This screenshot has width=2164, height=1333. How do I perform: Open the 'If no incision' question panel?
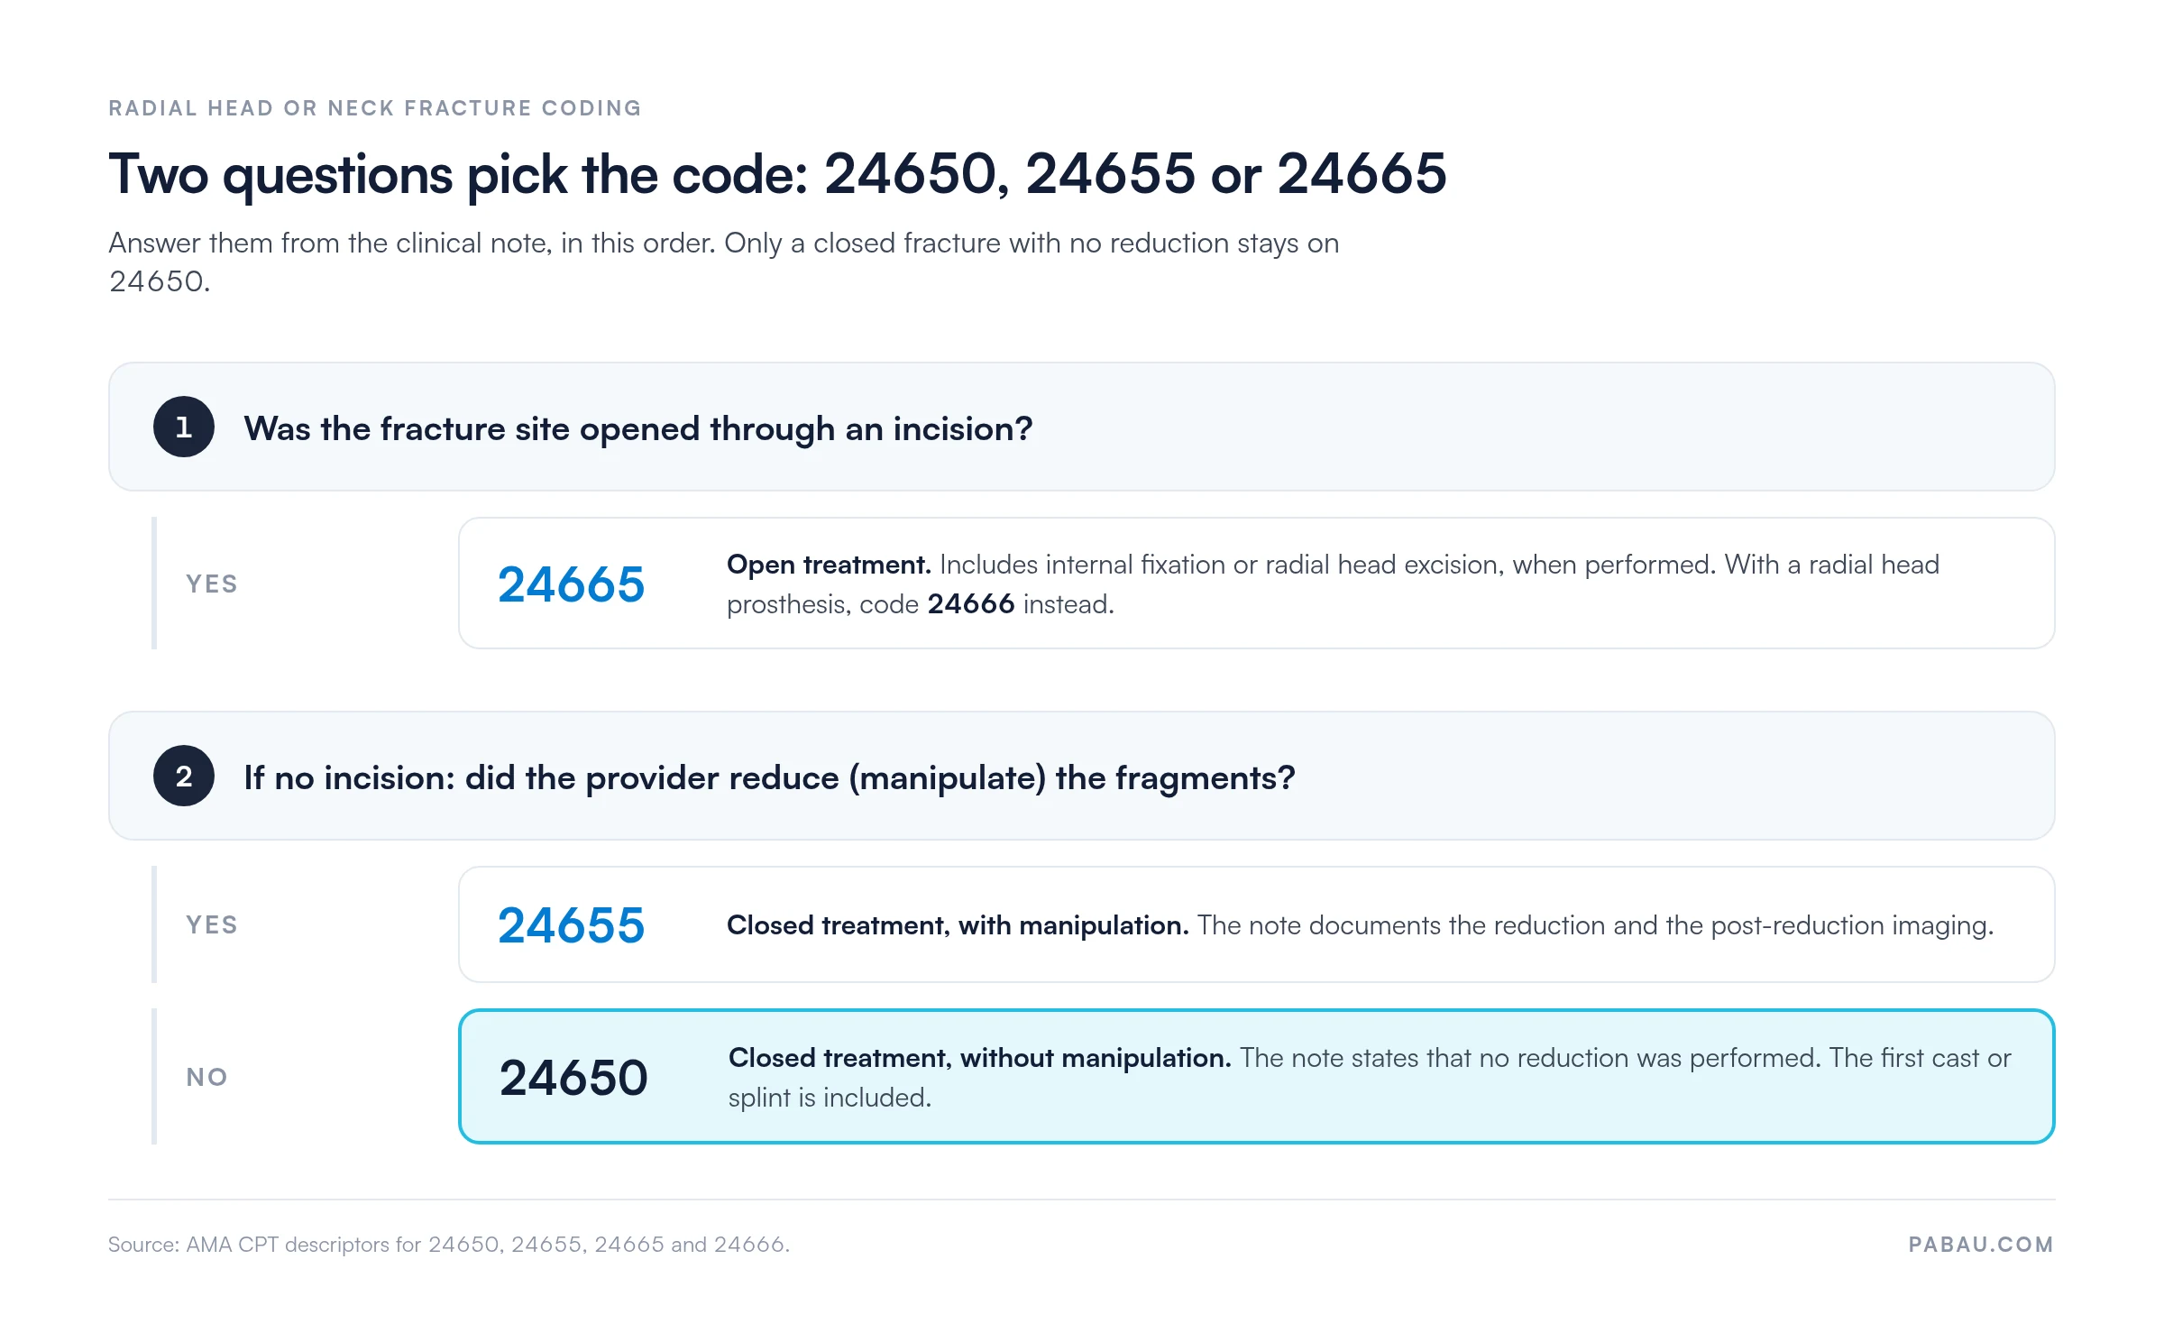tap(1082, 776)
